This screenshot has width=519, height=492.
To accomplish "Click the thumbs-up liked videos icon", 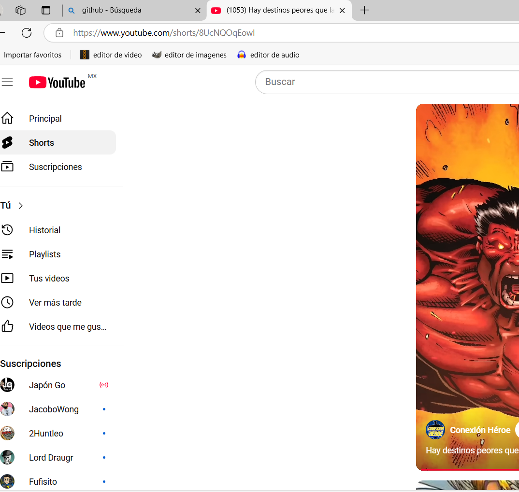I will click(x=7, y=326).
